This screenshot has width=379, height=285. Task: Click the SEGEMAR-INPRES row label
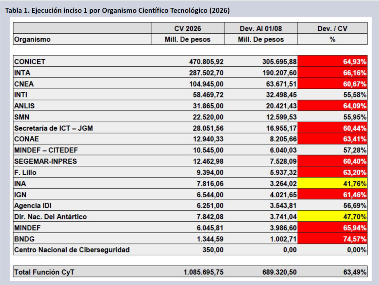point(46,161)
